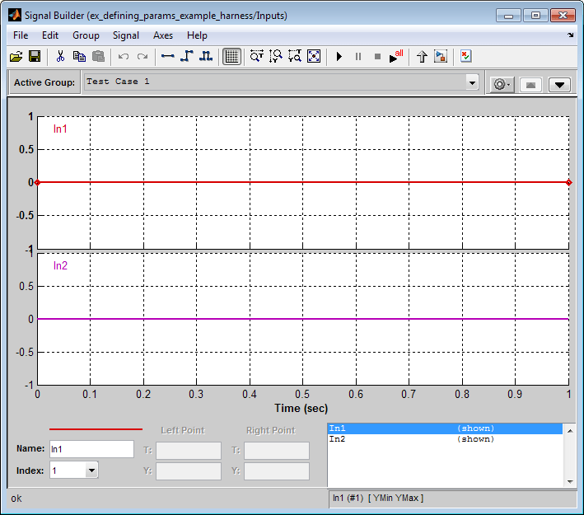Add a pulse signal
Screen dimensions: 584x515
point(206,57)
